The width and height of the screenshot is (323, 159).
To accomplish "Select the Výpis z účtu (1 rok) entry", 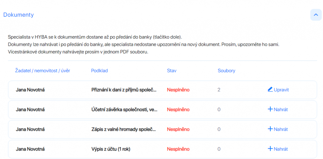I will click(111, 149).
